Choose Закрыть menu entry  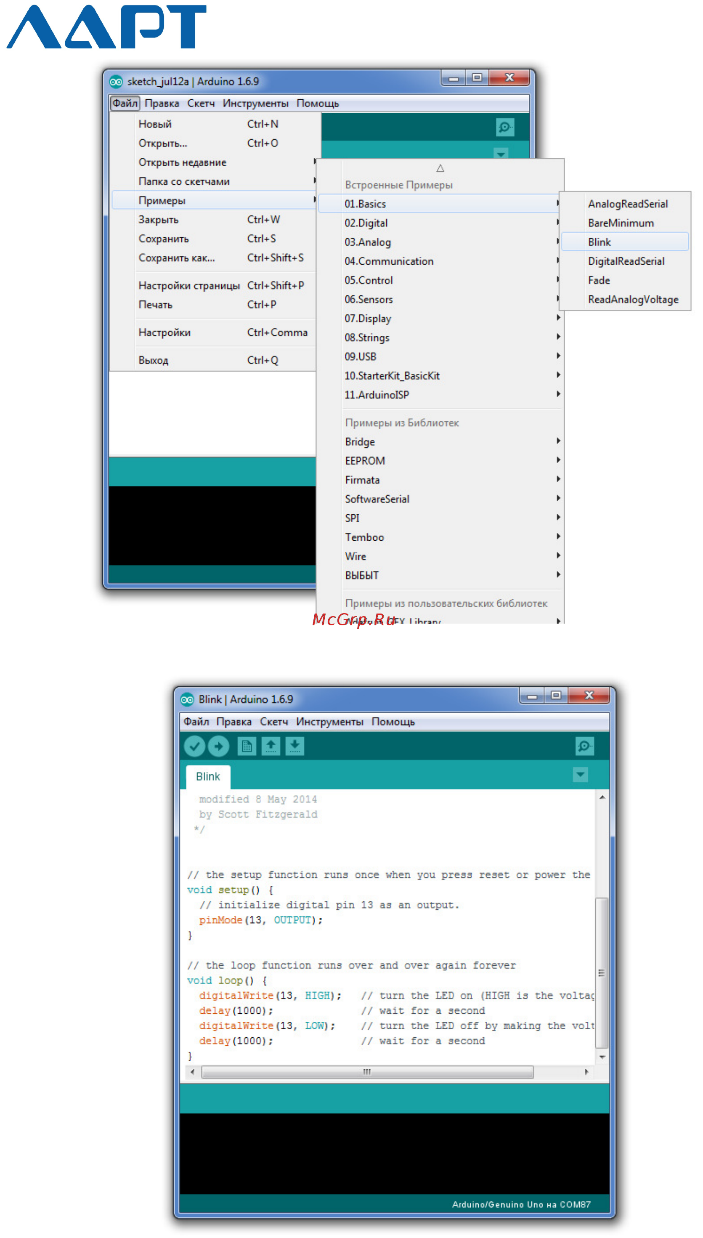[214, 220]
